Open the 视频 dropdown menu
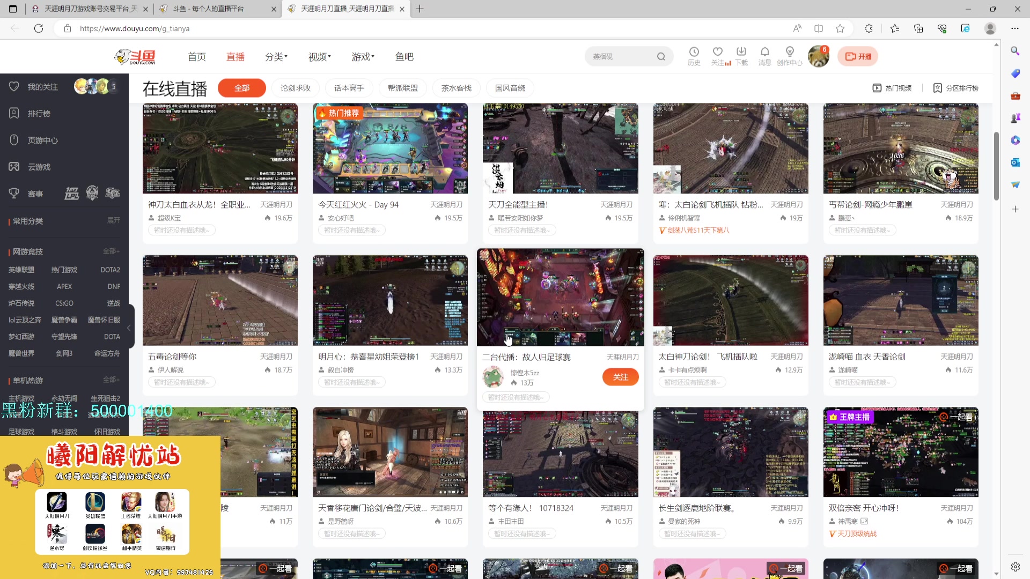Viewport: 1030px width, 579px height. pos(319,56)
